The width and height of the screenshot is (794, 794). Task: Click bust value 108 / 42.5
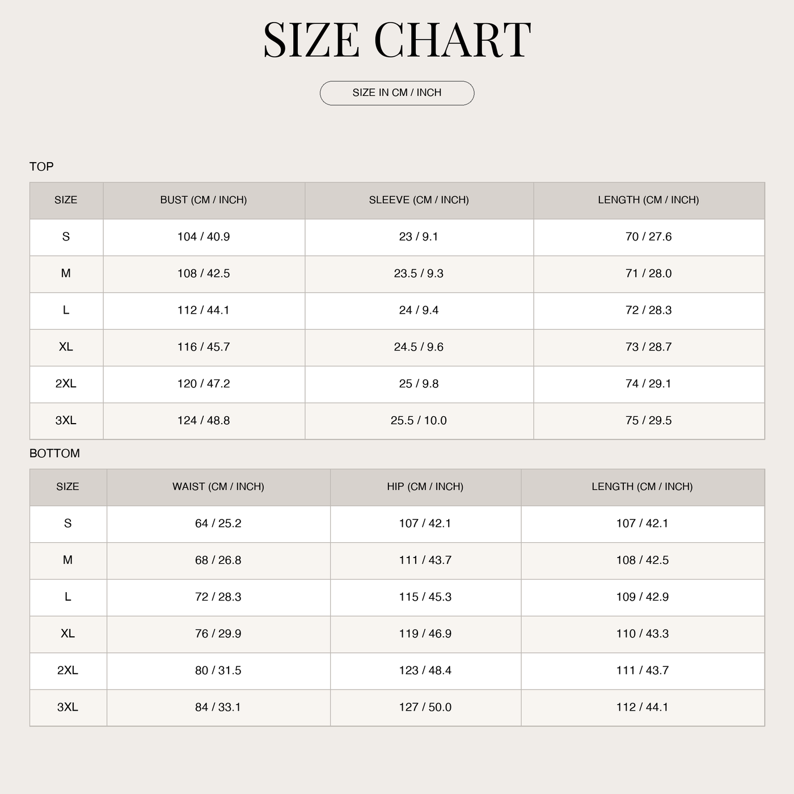[204, 273]
